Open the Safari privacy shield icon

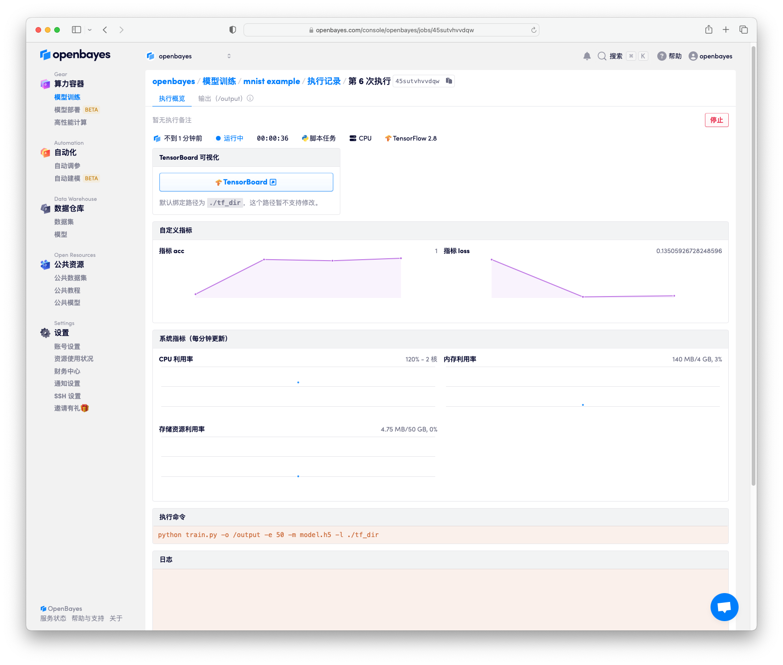pyautogui.click(x=232, y=30)
